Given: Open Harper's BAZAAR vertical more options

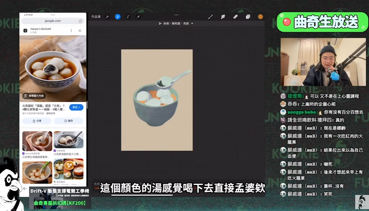Looking at the screenshot, I should [71, 30].
